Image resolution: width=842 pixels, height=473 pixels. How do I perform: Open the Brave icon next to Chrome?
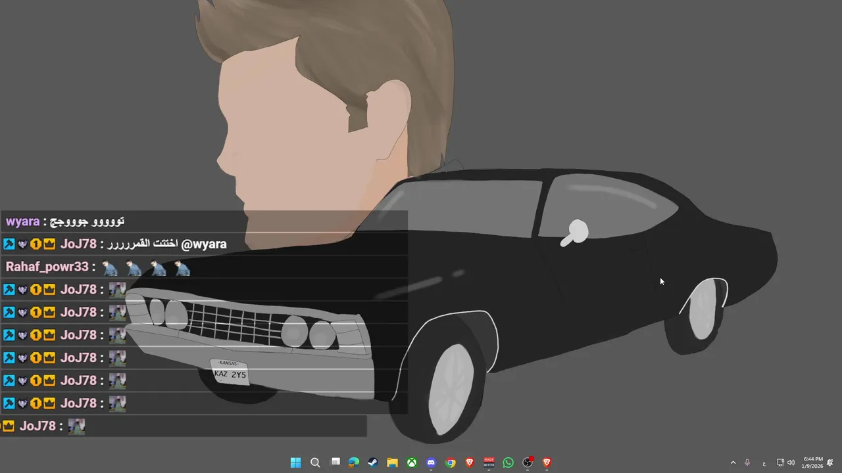(x=470, y=462)
